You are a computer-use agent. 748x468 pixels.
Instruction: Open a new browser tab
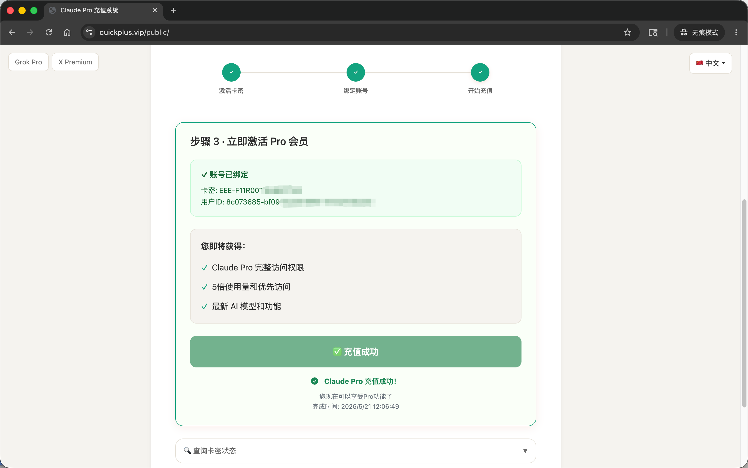tap(173, 10)
